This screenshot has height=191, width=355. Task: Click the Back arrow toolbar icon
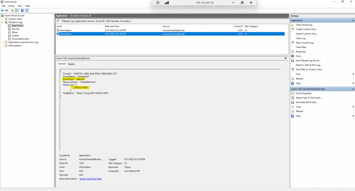[2, 10]
